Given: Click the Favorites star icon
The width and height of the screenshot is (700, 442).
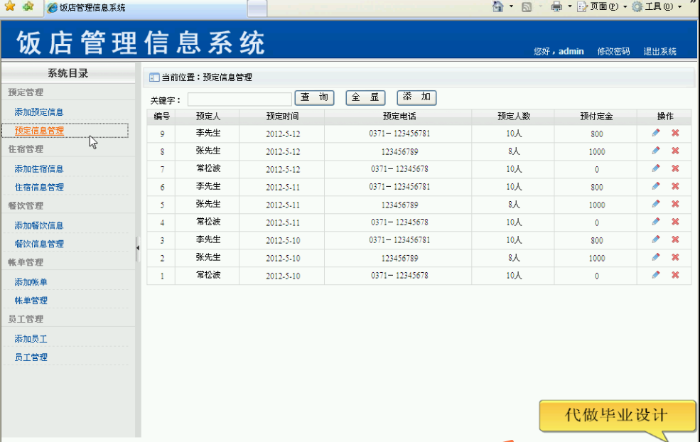Looking at the screenshot, I should [10, 6].
